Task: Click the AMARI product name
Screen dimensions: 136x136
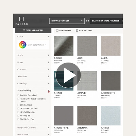Action: 58,93
